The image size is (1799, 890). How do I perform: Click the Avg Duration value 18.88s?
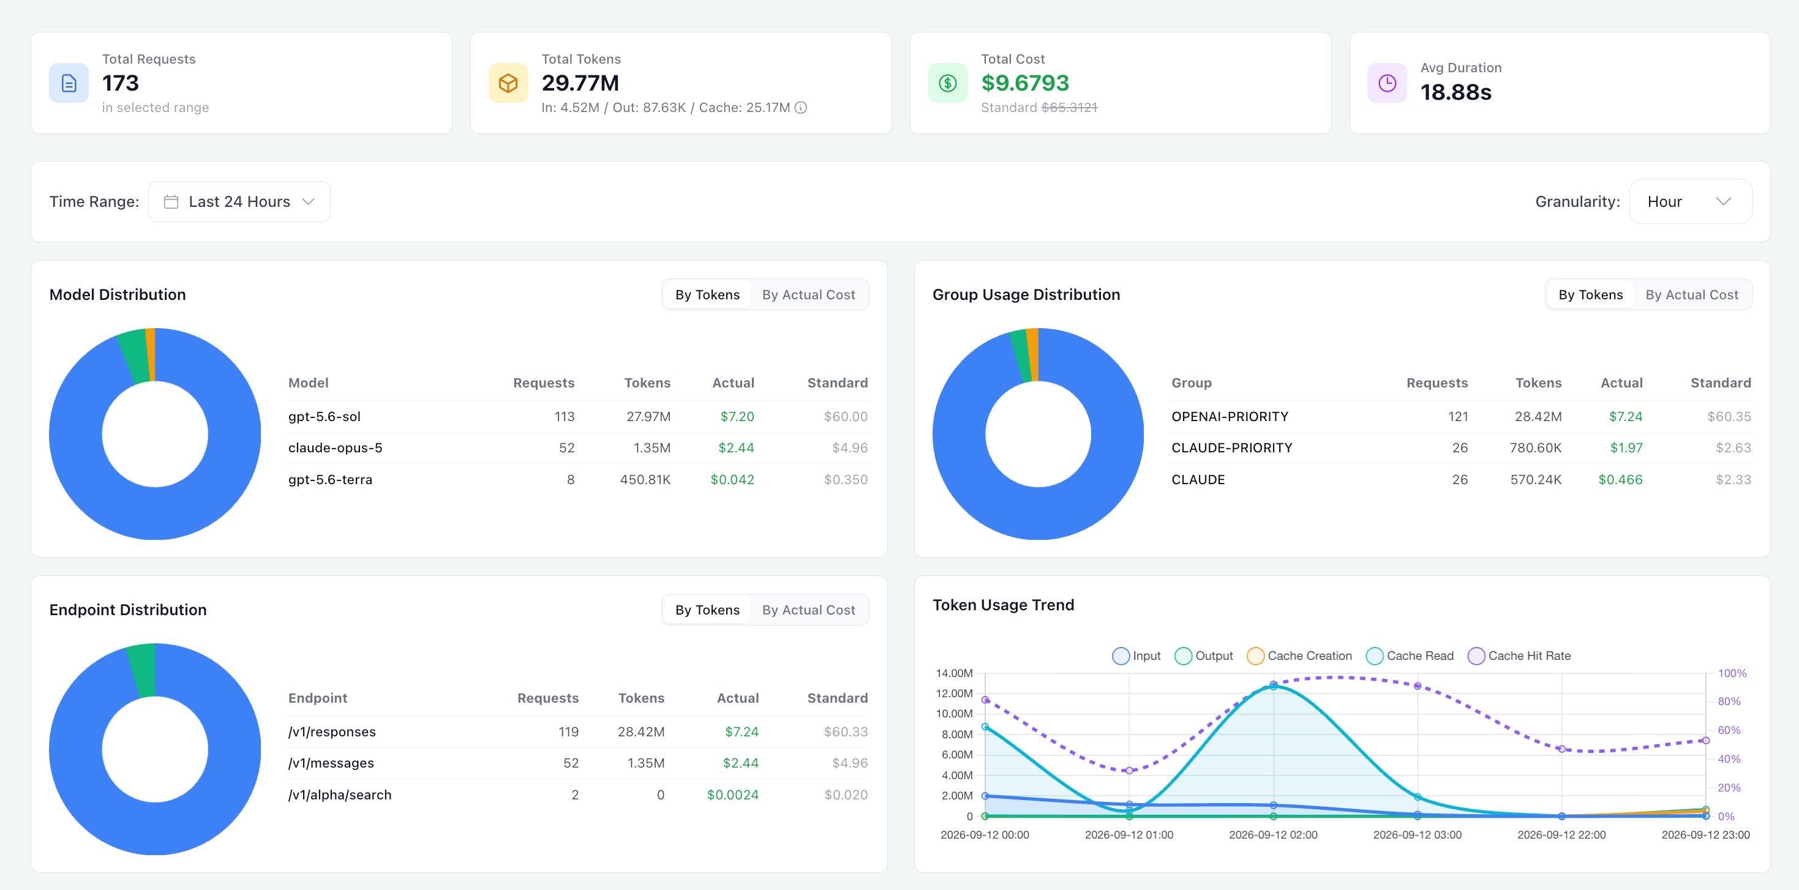[x=1455, y=92]
